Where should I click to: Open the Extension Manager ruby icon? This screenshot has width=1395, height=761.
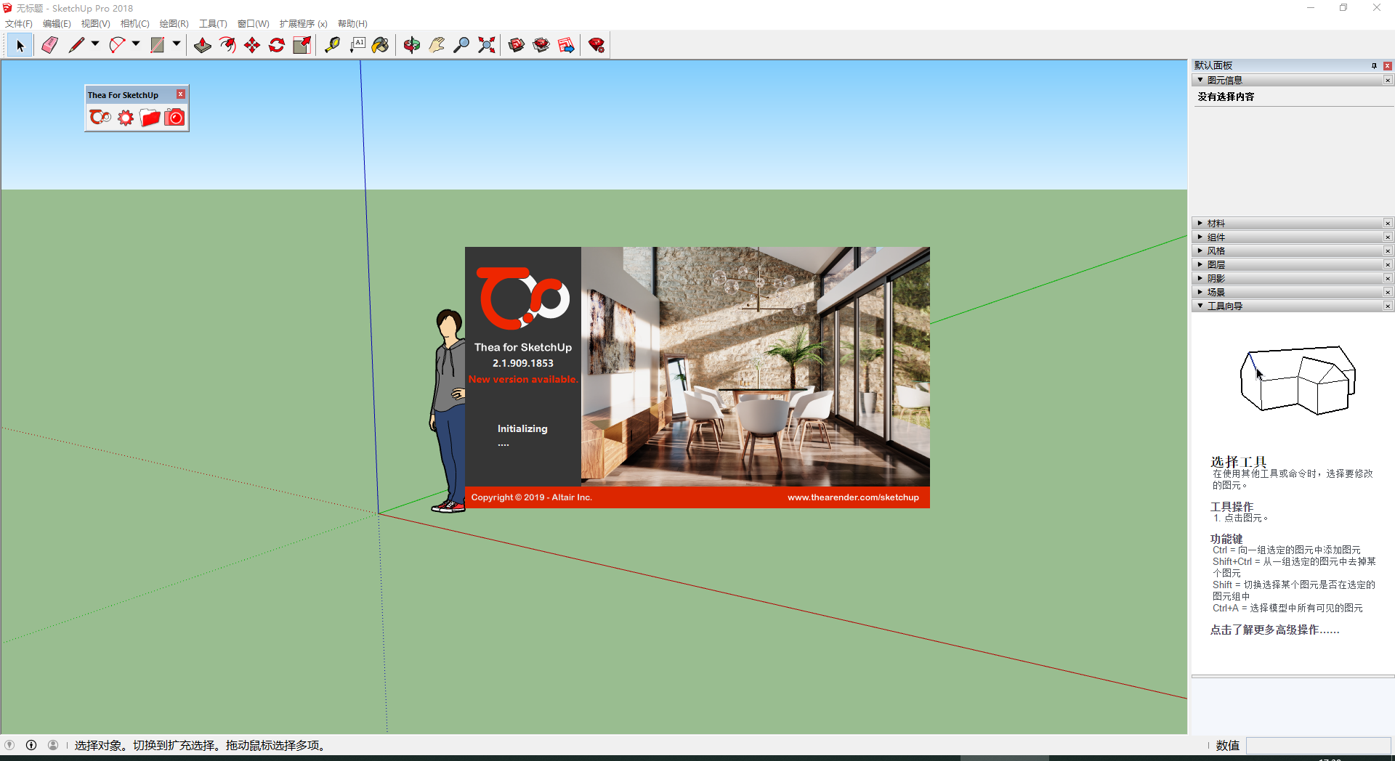(x=597, y=46)
